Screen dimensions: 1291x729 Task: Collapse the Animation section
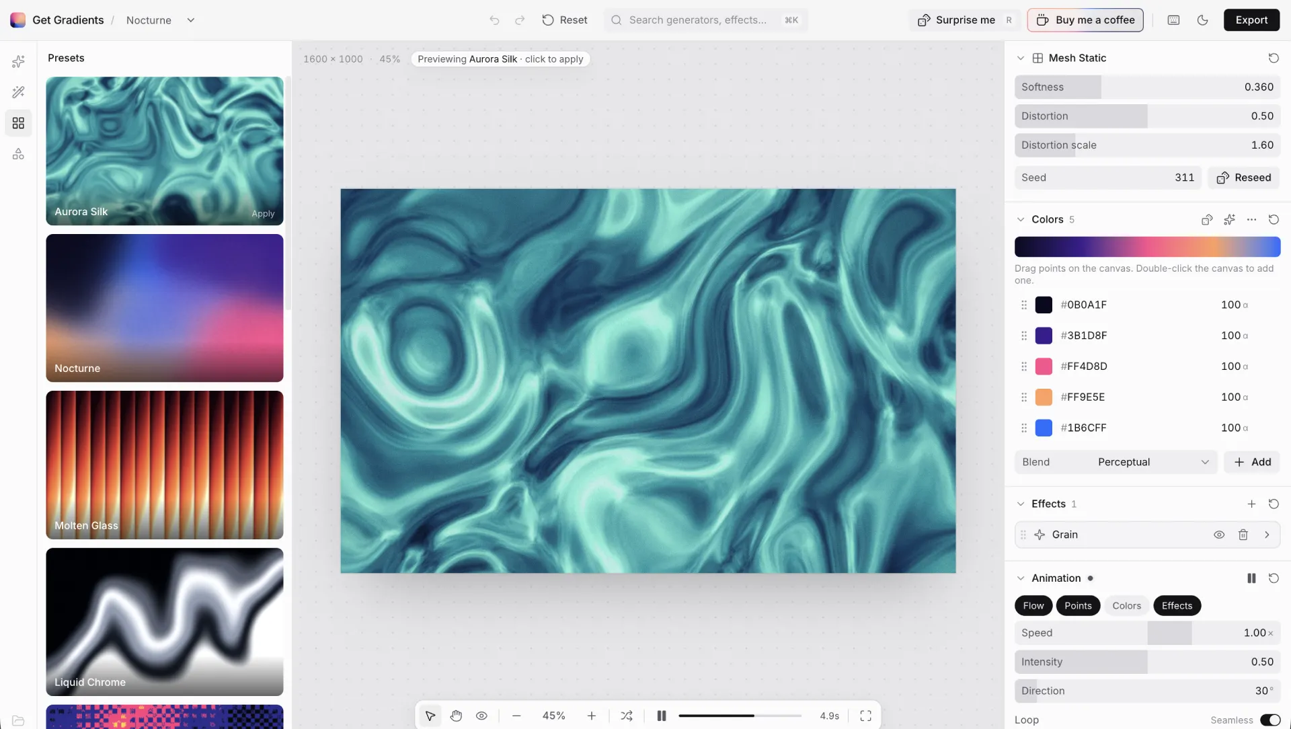1021,578
